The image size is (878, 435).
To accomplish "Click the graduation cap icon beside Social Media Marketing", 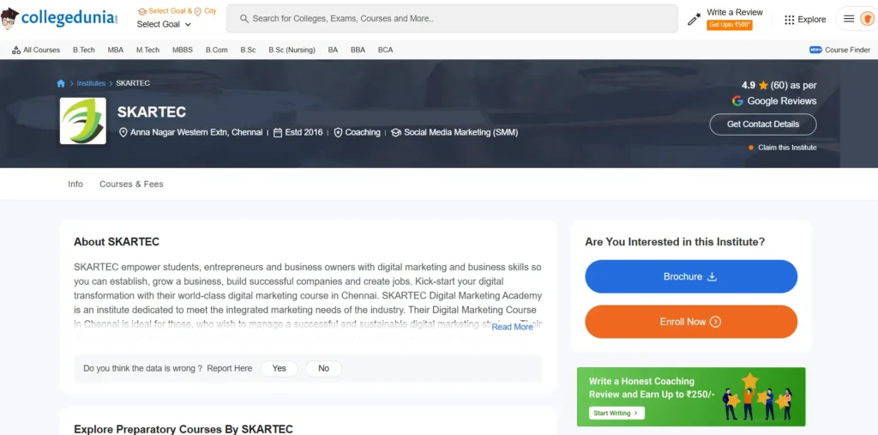I will (x=396, y=133).
